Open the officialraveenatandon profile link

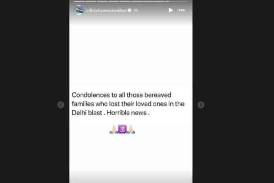coord(106,11)
